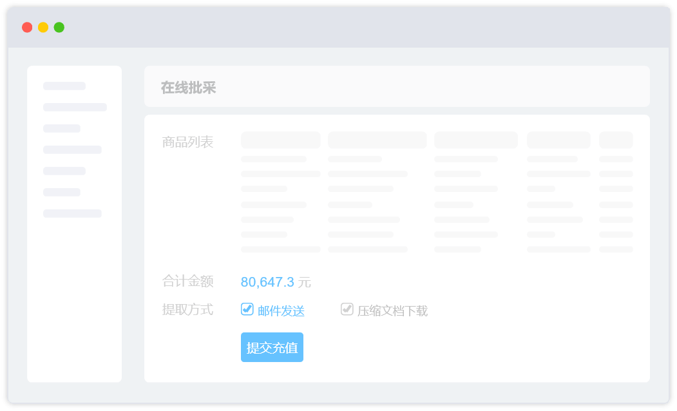Image resolution: width=677 pixels, height=411 pixels.
Task: Click the red close window dot
Action: click(27, 27)
